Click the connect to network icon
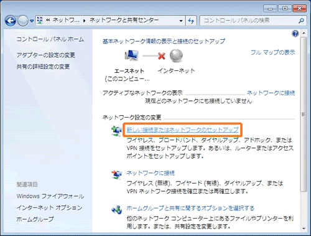The height and width of the screenshot is (236, 311). pos(116,174)
